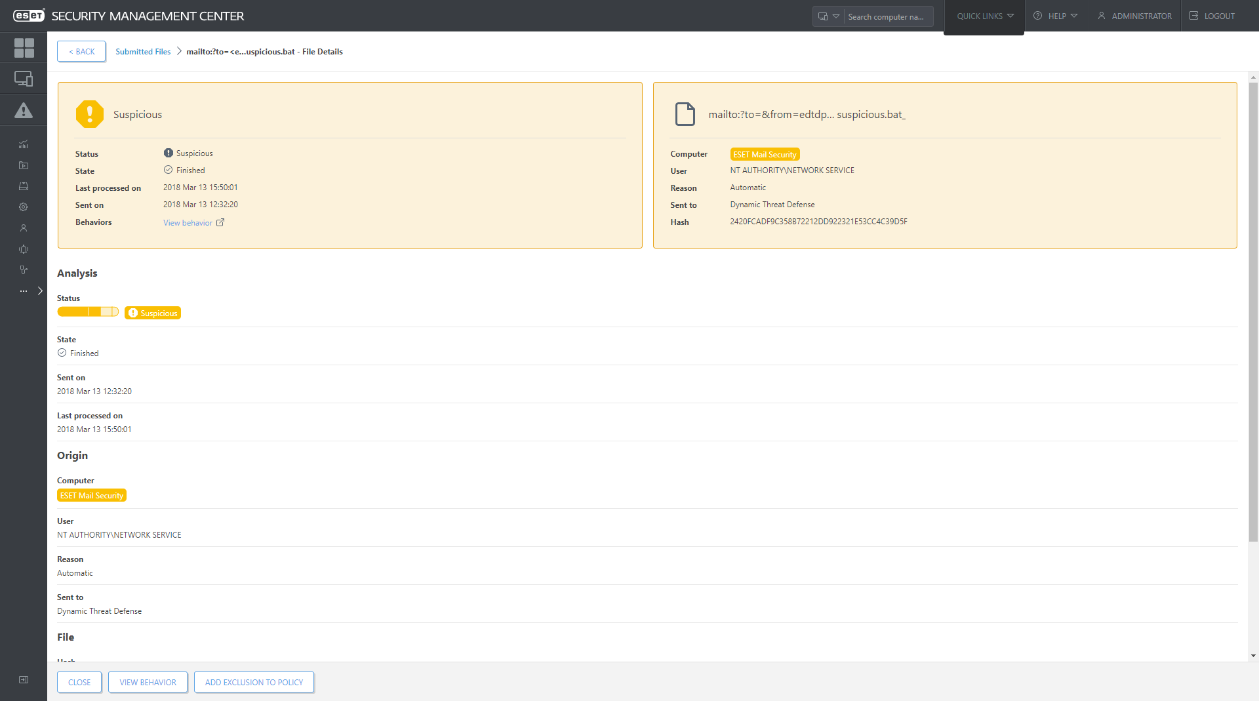Click Add Exclusion To Policy button

tap(254, 682)
